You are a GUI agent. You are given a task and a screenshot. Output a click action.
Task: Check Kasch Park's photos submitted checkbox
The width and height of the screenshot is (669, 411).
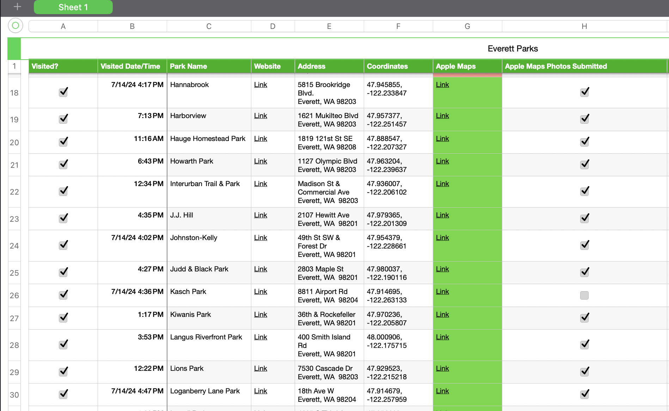click(x=584, y=295)
